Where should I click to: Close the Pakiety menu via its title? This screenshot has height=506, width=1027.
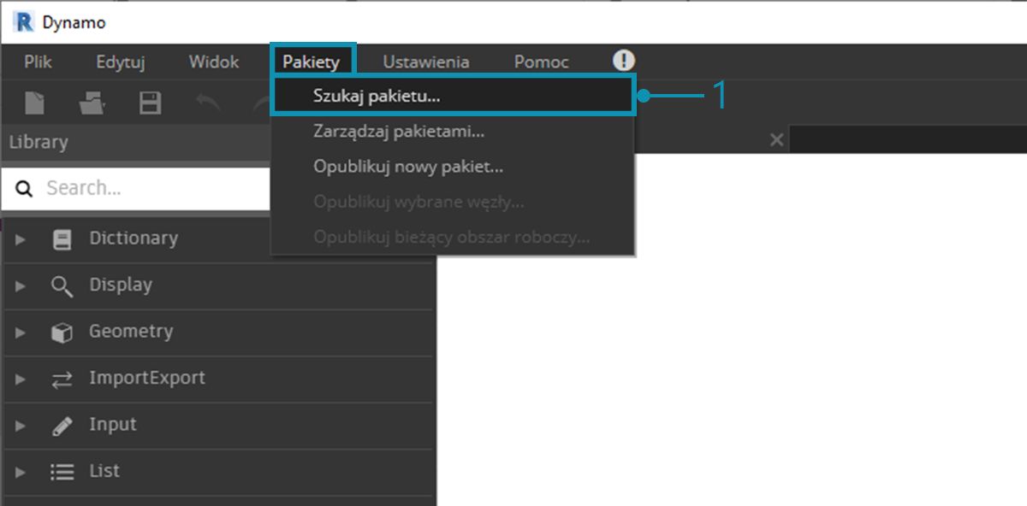tap(312, 62)
